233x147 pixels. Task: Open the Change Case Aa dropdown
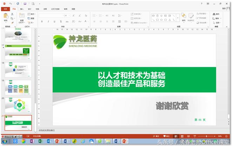[80, 21]
